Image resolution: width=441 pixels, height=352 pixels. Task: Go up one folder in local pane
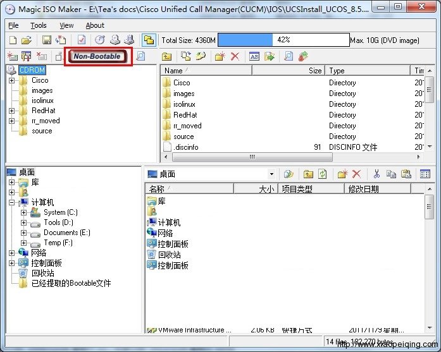coord(308,174)
